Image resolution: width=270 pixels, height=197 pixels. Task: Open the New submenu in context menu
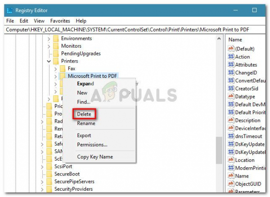[x=99, y=93]
